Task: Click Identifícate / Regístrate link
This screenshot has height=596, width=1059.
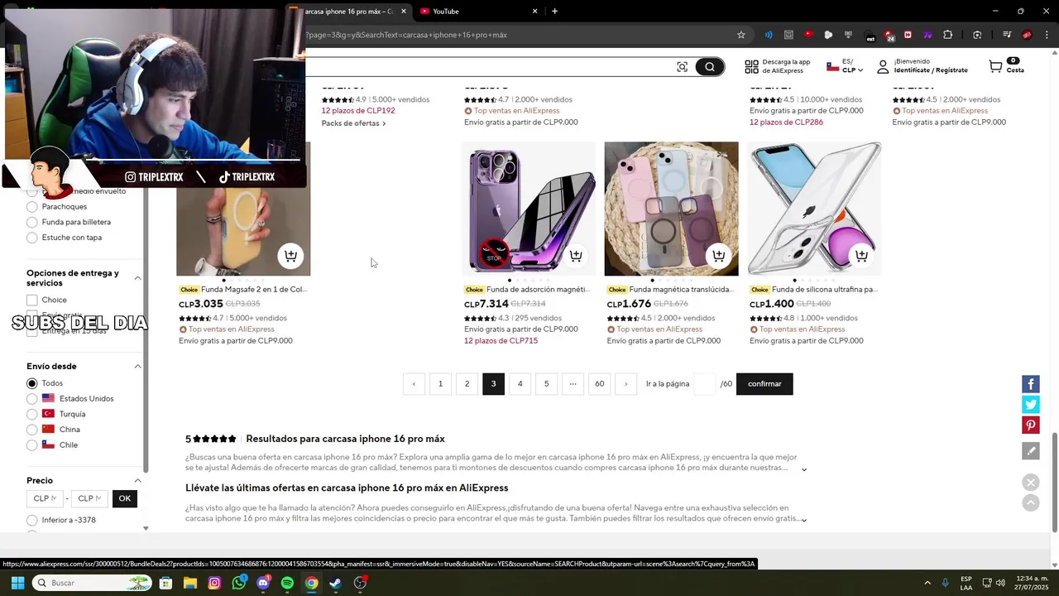Action: pyautogui.click(x=931, y=70)
